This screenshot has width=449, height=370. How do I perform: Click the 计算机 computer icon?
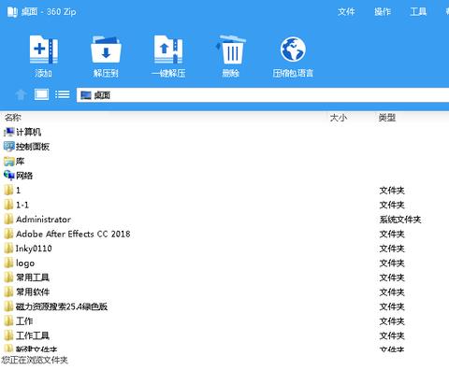click(9, 132)
